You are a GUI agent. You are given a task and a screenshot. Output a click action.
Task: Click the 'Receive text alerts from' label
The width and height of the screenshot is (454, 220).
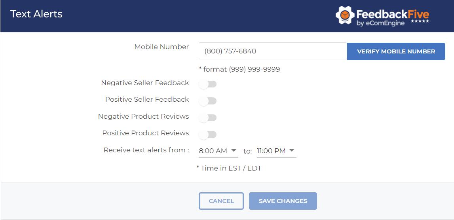(146, 150)
